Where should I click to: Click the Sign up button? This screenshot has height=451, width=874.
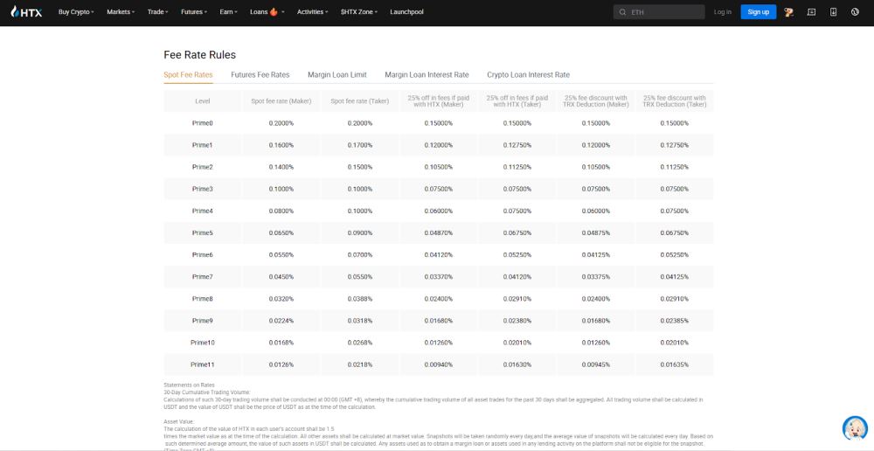[x=758, y=11]
